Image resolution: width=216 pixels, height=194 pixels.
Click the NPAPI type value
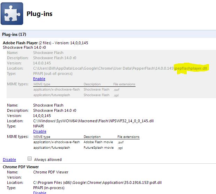38,126
